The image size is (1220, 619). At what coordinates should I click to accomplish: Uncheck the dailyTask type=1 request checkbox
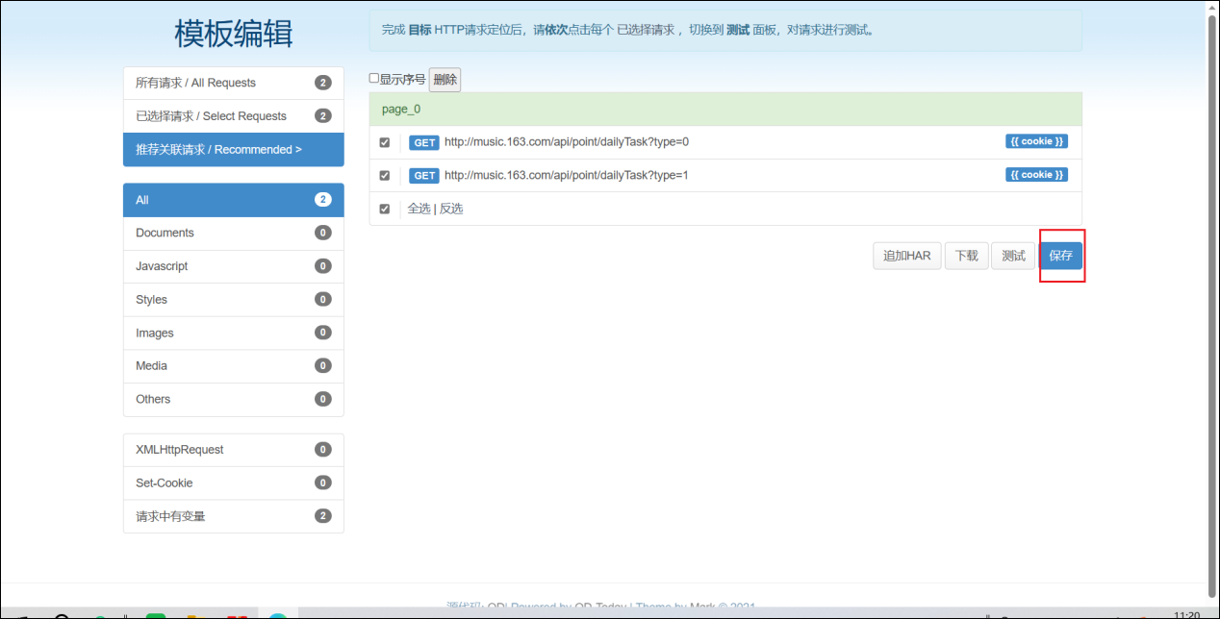385,176
